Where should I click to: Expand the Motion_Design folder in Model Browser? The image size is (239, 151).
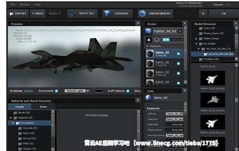(196, 38)
